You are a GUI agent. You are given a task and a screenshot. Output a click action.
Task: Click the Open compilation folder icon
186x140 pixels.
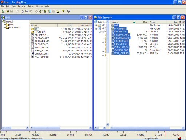click(7, 11)
